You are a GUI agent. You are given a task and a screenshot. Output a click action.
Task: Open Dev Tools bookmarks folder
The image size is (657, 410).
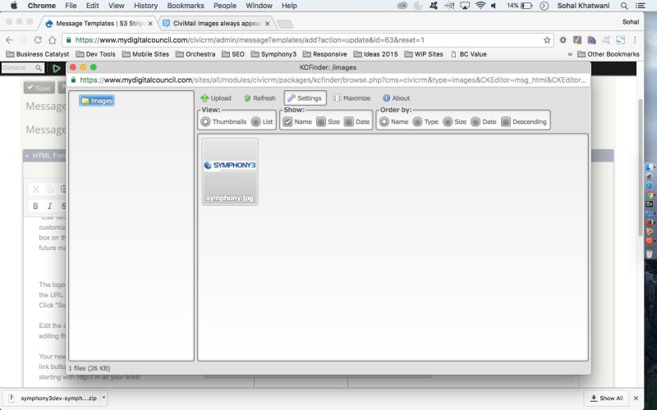95,54
